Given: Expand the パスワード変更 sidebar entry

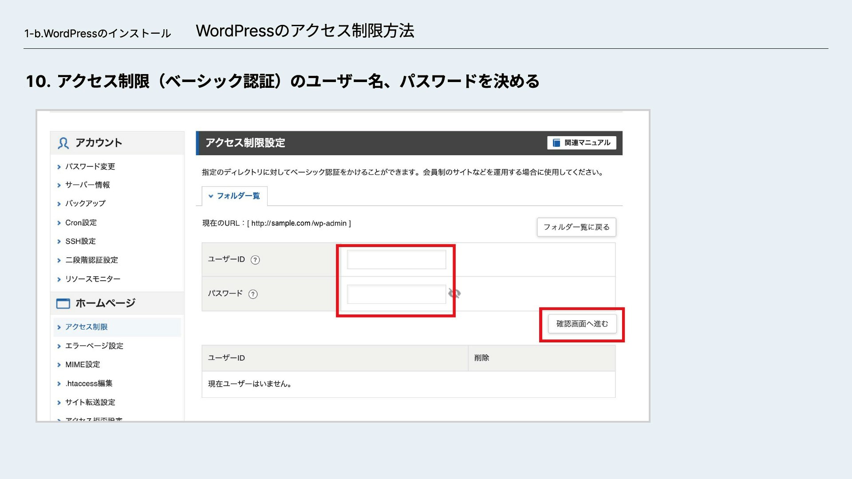Looking at the screenshot, I should click(x=90, y=166).
